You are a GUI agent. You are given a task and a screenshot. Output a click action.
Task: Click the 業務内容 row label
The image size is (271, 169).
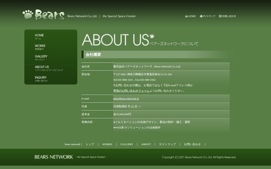(87, 122)
